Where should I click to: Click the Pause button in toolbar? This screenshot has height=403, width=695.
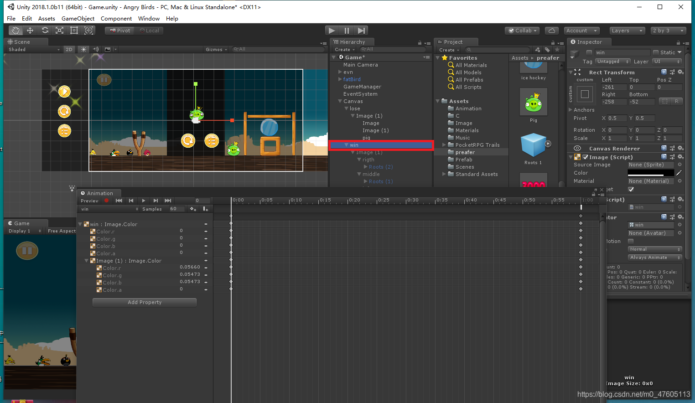(x=347, y=31)
